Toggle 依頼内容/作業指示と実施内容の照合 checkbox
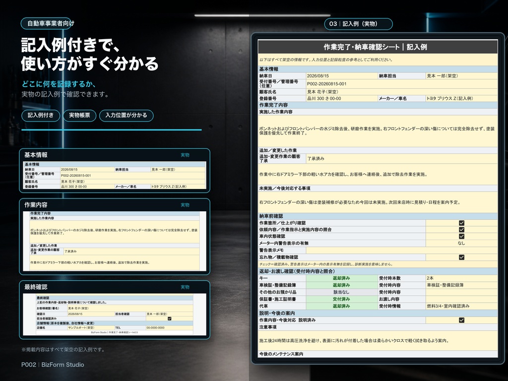Screen dimensions: 508x381 (x=461, y=230)
